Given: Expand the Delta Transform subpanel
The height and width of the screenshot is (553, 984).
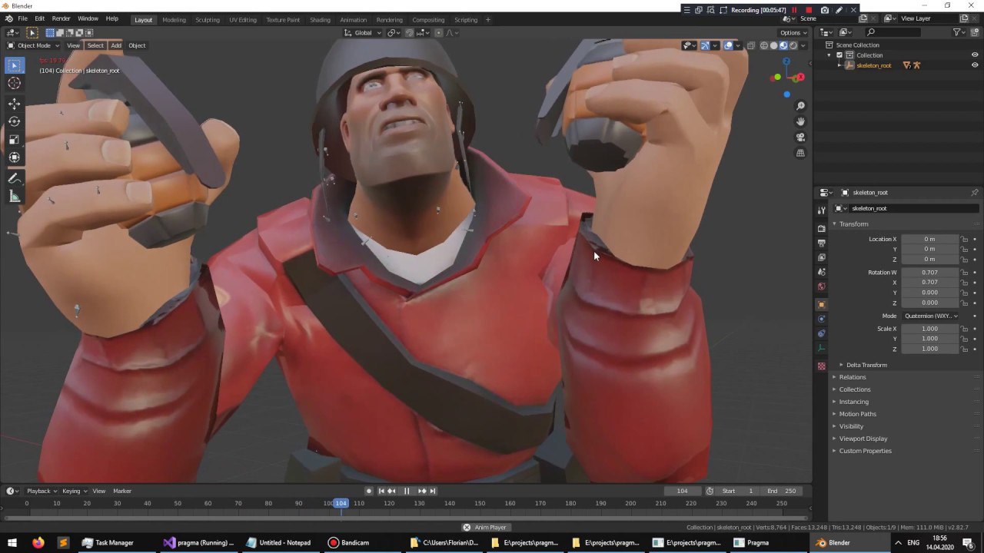Looking at the screenshot, I should pyautogui.click(x=866, y=365).
